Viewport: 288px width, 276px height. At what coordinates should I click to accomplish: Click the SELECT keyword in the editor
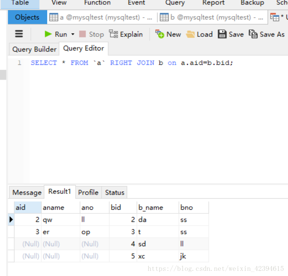tap(44, 63)
